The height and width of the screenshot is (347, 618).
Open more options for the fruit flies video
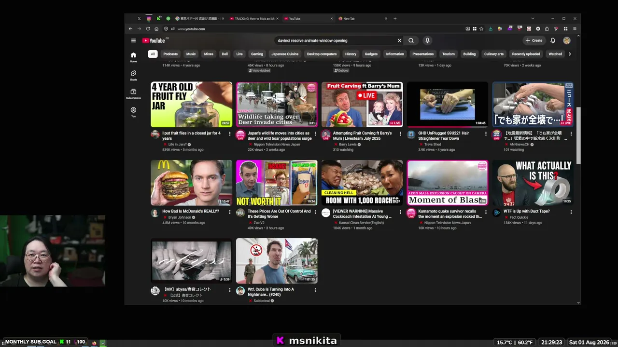(230, 133)
